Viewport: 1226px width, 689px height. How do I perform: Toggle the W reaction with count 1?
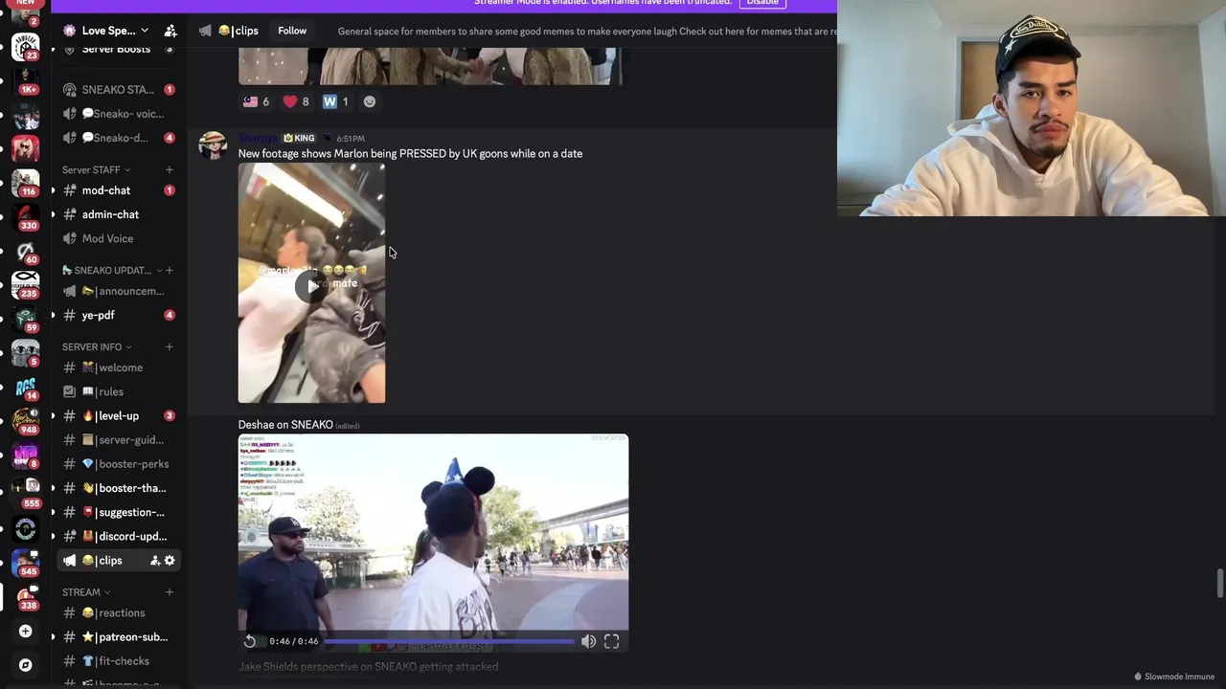click(x=335, y=101)
